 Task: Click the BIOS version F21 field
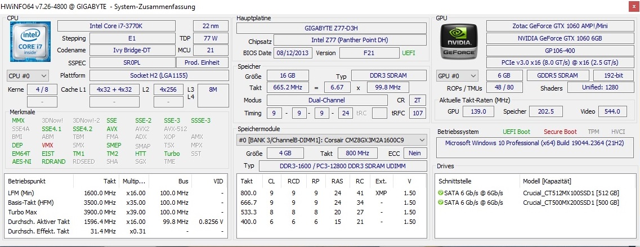(369, 53)
